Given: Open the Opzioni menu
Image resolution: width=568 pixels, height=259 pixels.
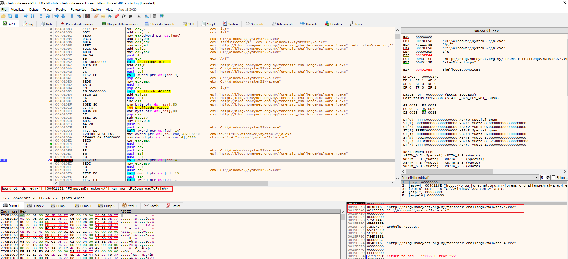Looking at the screenshot, I should point(96,10).
